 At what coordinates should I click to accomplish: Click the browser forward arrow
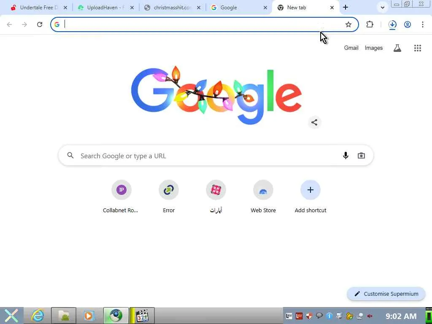point(24,24)
